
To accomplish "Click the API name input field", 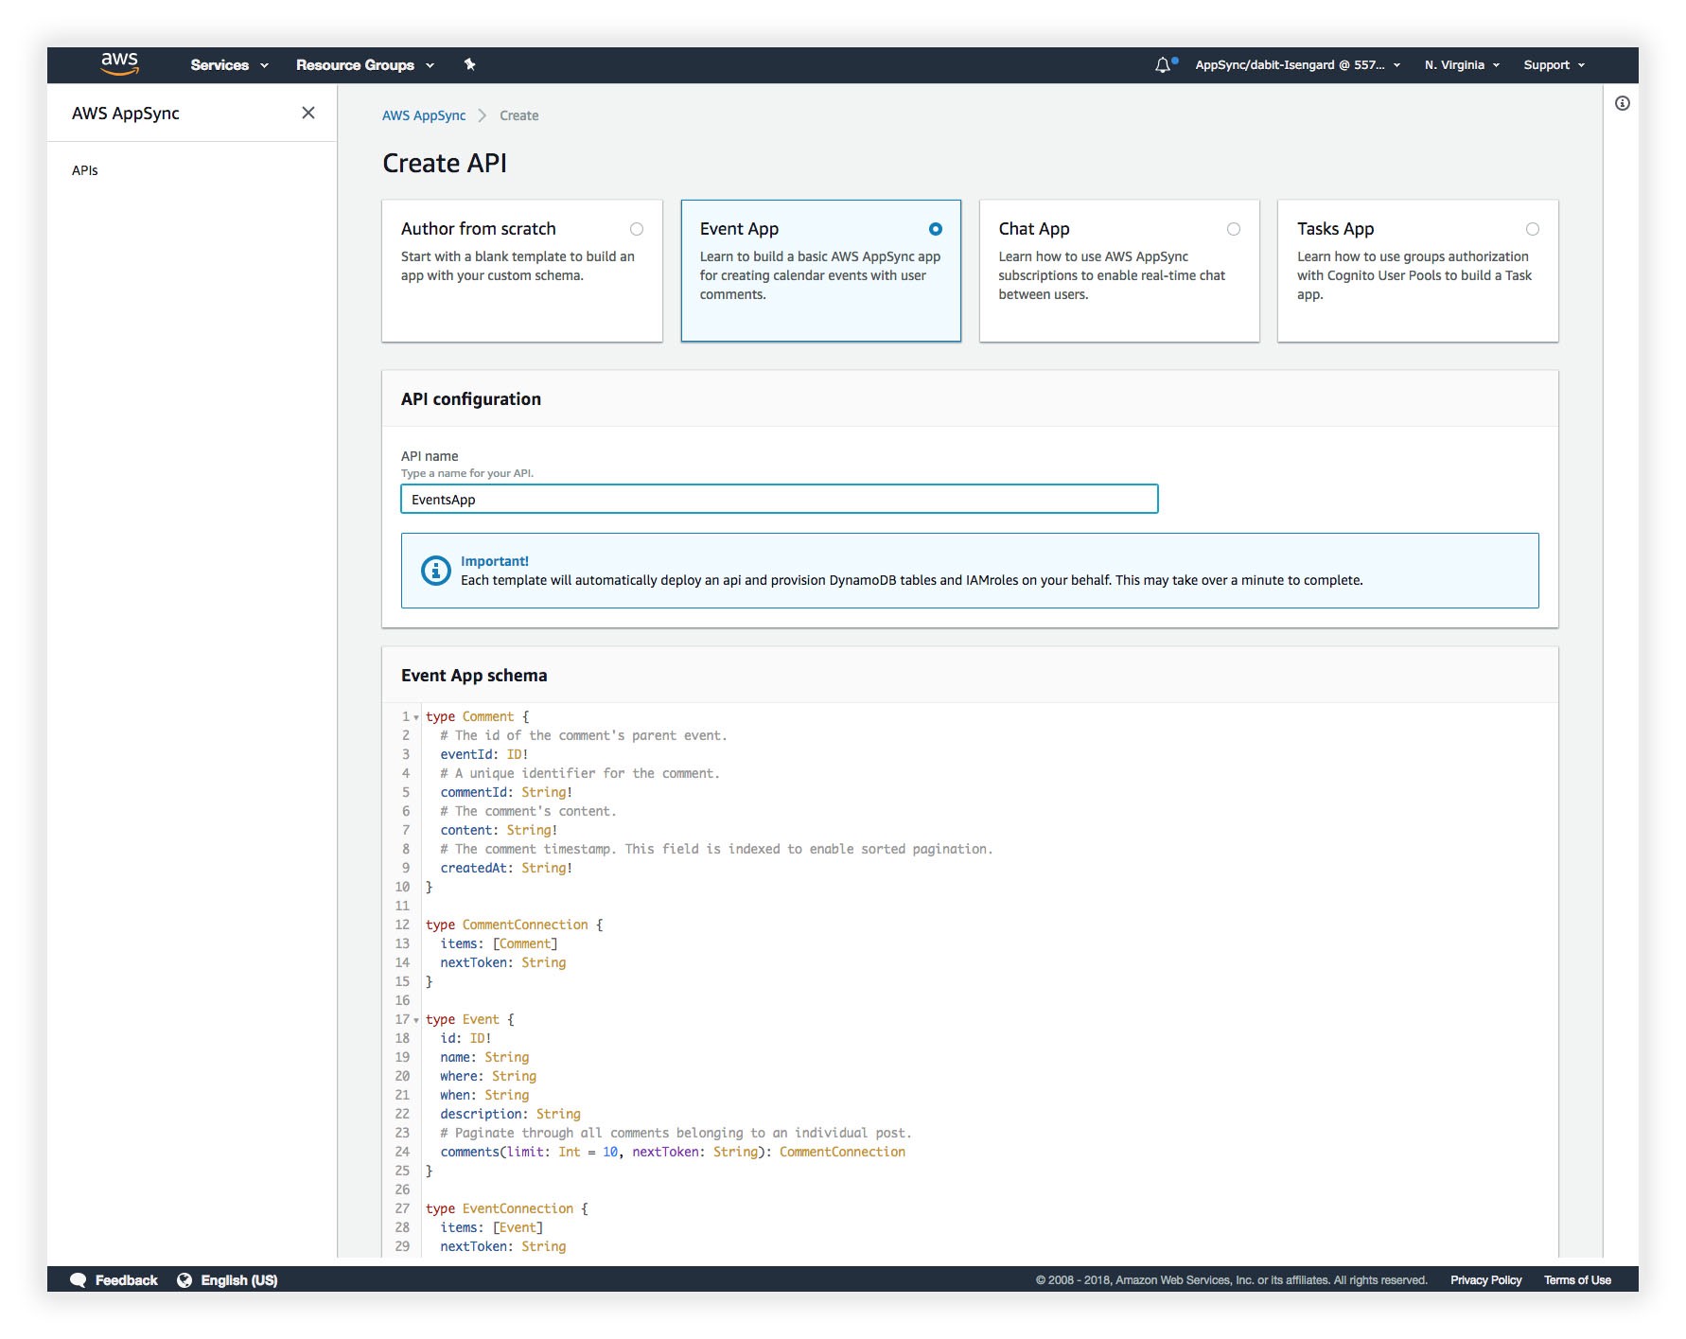I will coord(779,499).
